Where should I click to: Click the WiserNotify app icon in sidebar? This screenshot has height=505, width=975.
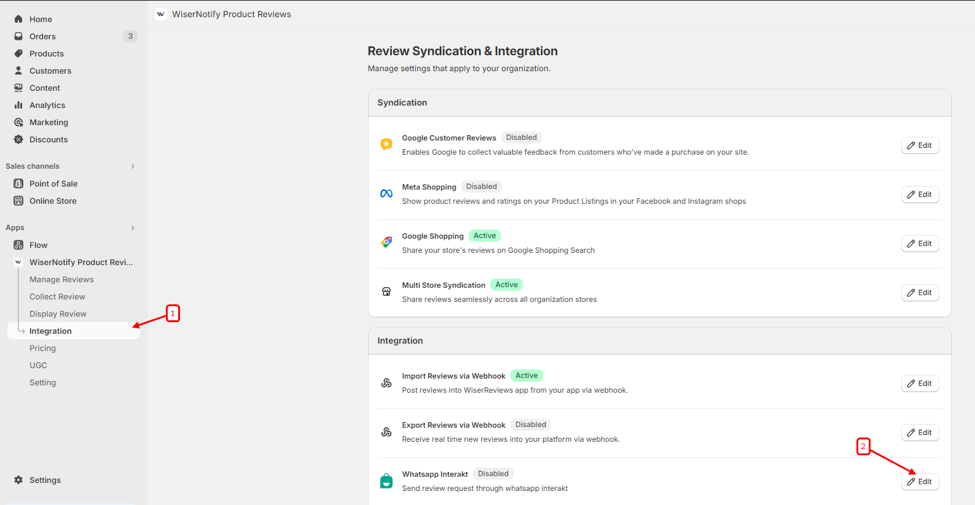(x=18, y=262)
